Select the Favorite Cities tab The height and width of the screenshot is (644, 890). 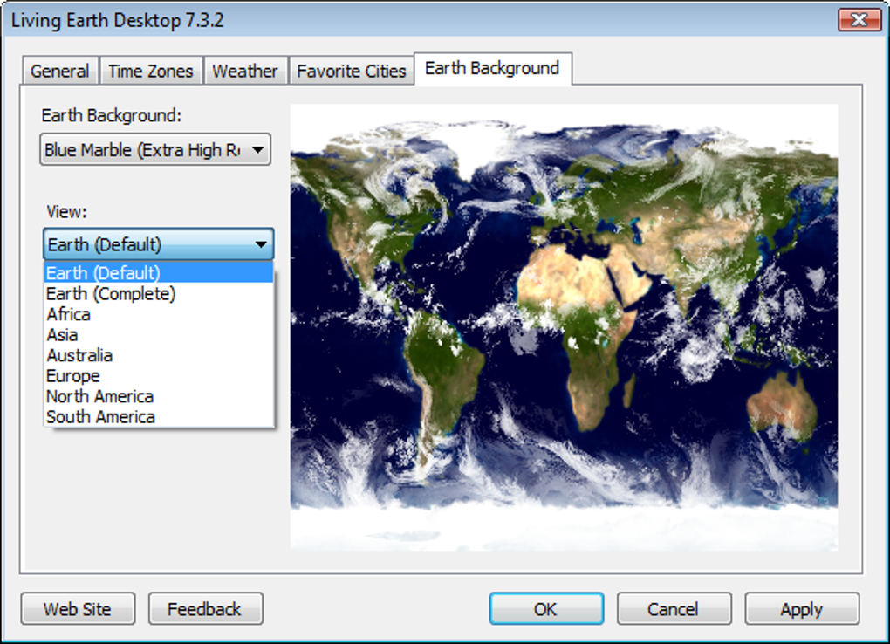(x=352, y=71)
